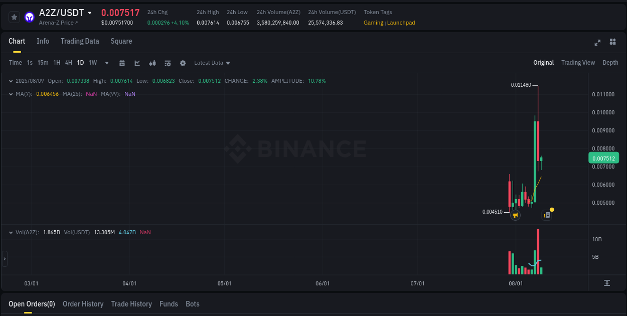Click the megaphone announcement icon on the chart
This screenshot has width=627, height=316.
(x=515, y=215)
